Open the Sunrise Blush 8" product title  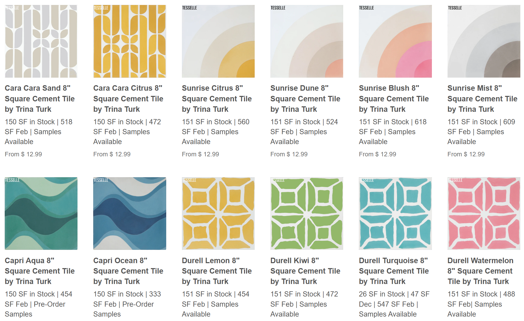[x=394, y=99]
